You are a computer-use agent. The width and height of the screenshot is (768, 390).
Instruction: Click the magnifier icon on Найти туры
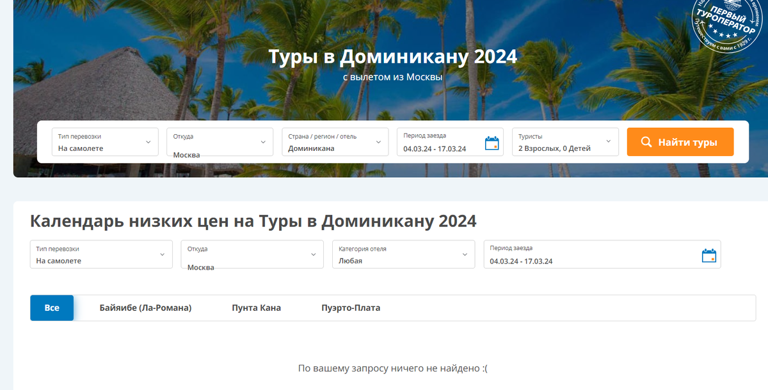click(x=646, y=142)
